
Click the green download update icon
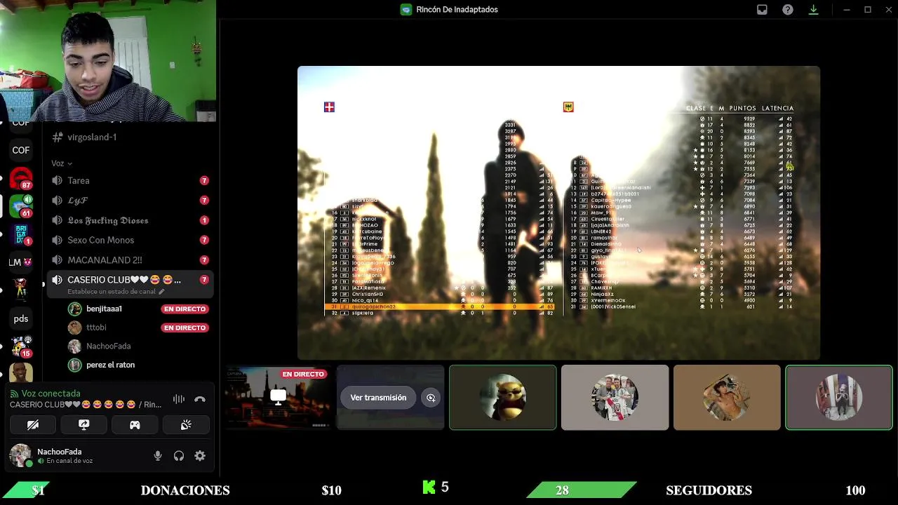[813, 10]
